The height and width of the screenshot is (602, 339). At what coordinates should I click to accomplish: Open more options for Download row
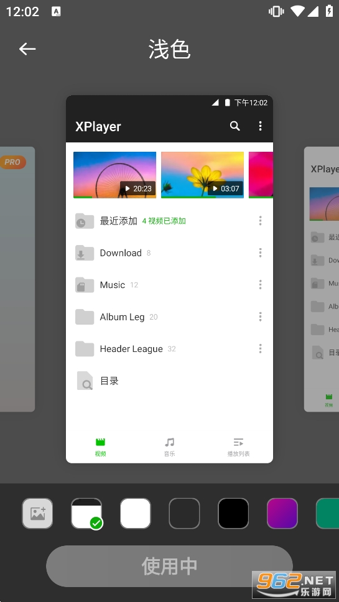[260, 252]
